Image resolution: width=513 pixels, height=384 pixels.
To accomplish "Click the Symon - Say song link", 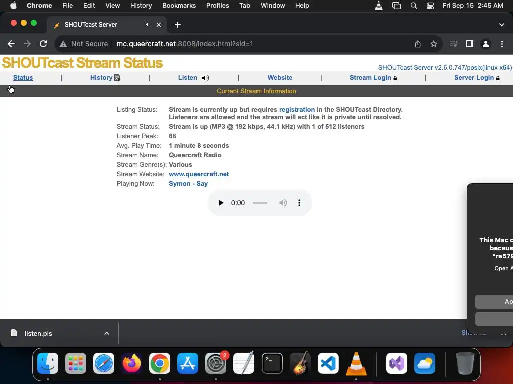I will [188, 184].
